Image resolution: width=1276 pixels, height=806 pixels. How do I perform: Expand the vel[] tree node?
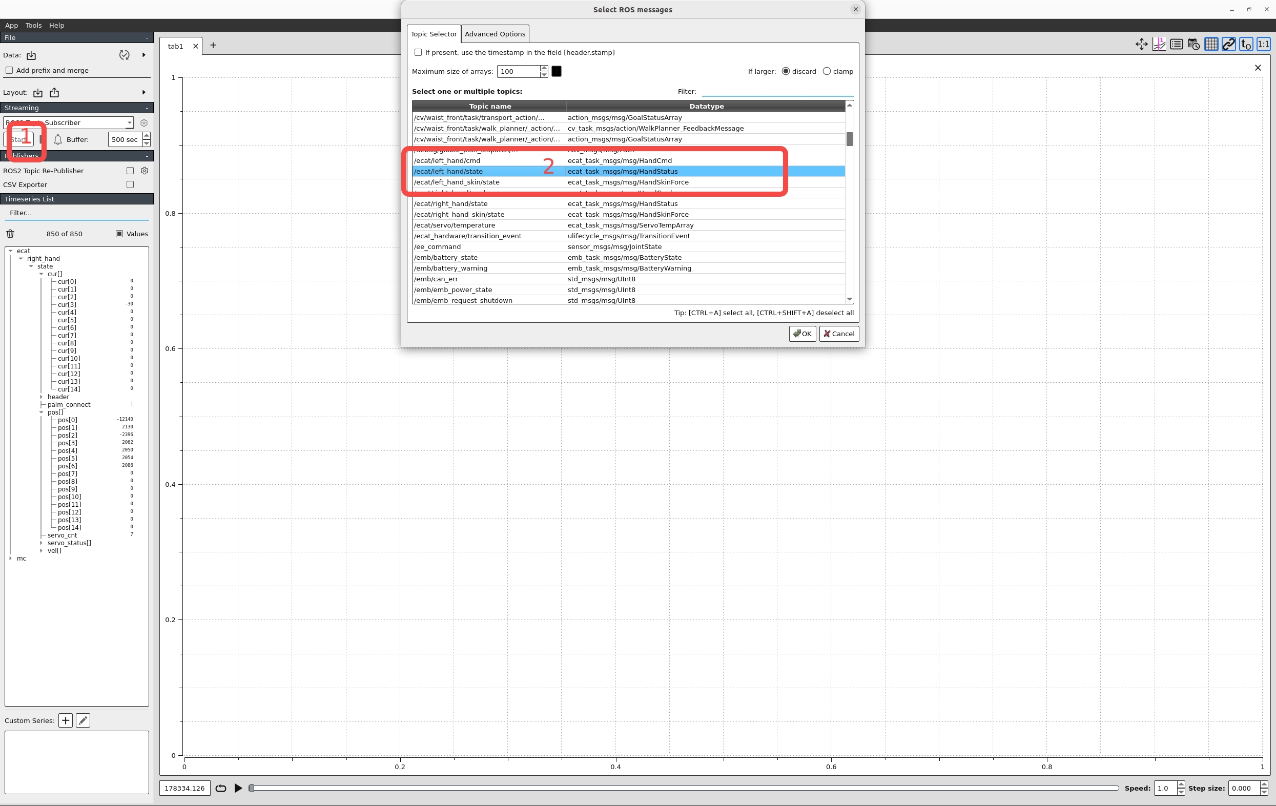[42, 551]
